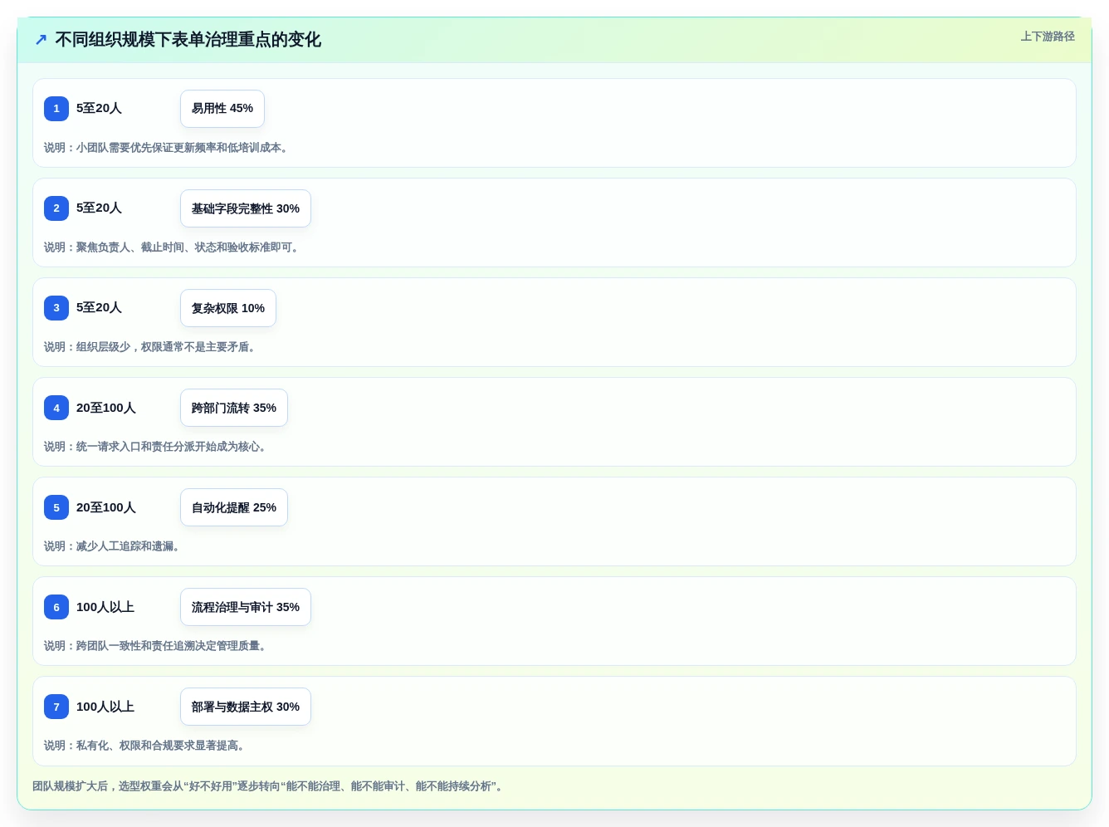Click note 私有化、权限和合规要求显著提高
The height and width of the screenshot is (827, 1109).
tap(144, 746)
